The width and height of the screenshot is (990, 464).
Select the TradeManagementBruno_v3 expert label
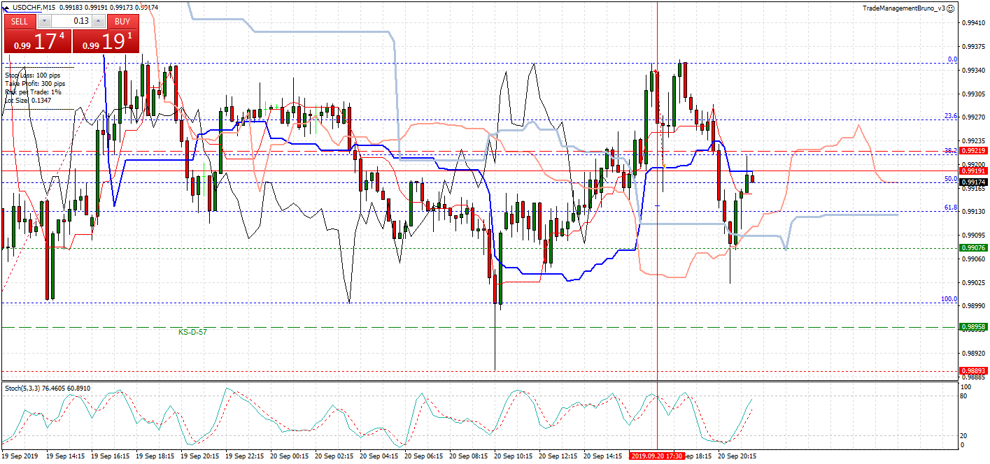[x=904, y=8]
